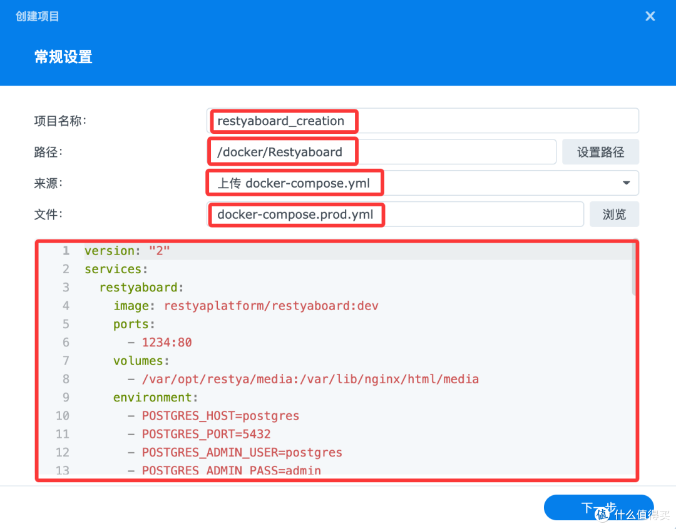Click the 项目名称 label
Screen dimensions: 676x529
coord(60,121)
